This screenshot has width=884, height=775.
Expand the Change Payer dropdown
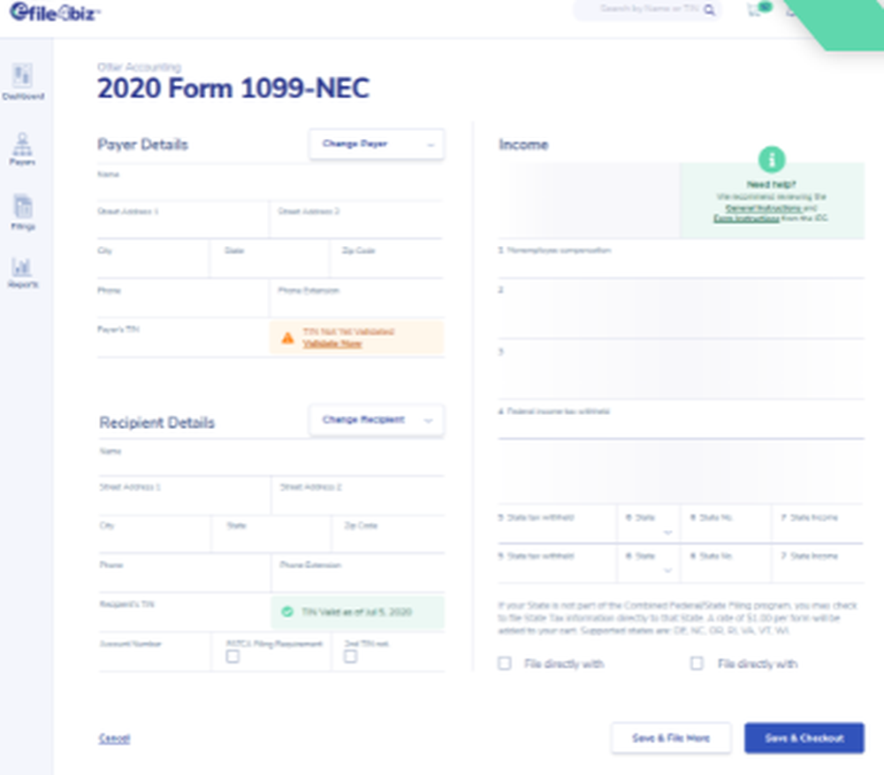(x=377, y=144)
